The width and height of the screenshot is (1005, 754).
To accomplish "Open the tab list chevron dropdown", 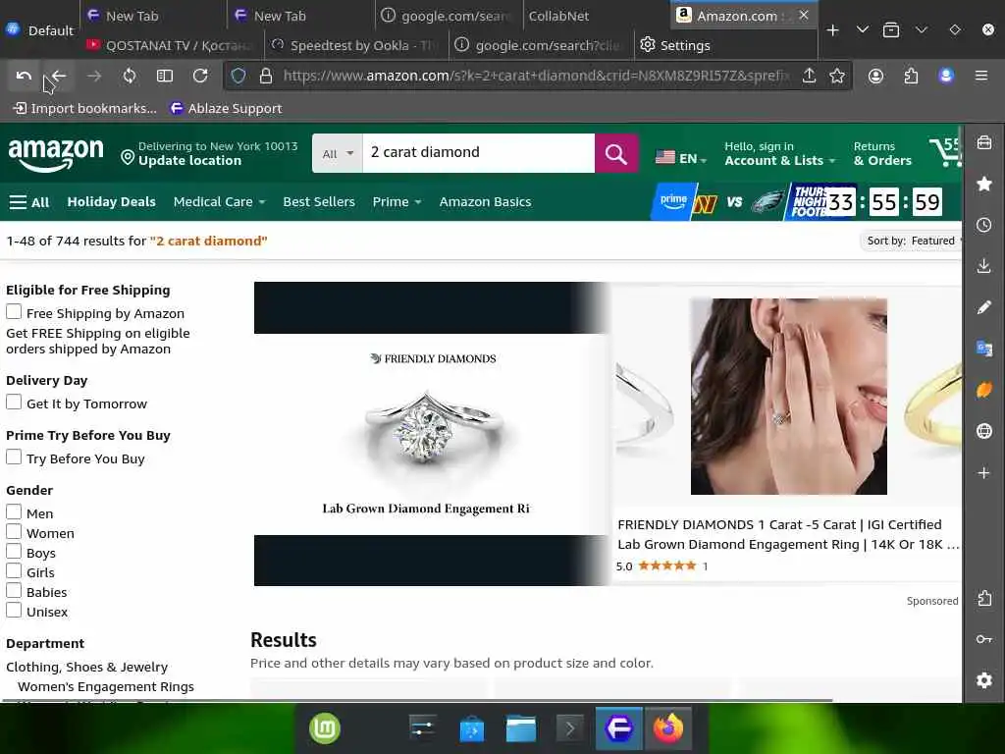I will pos(863,30).
